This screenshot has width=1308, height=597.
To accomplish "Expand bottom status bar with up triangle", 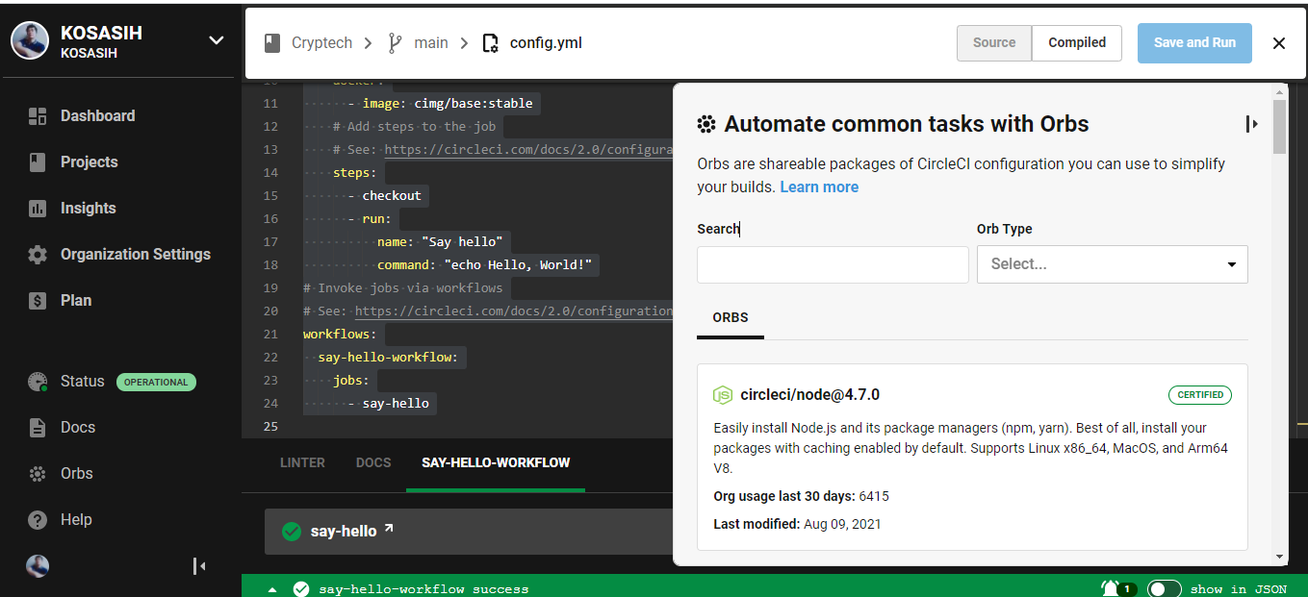I will 272,589.
